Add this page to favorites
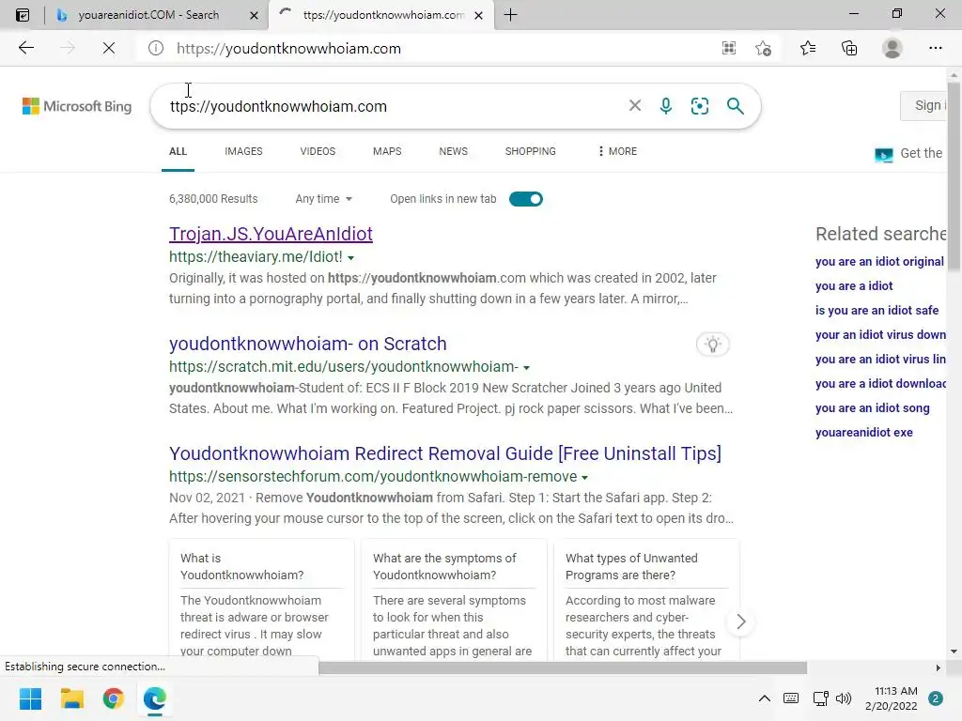The height and width of the screenshot is (721, 962). pyautogui.click(x=763, y=48)
